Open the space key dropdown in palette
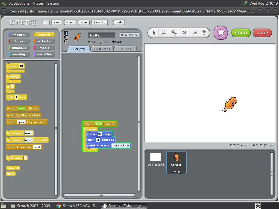The width and height of the screenshot is (279, 209). pyautogui.click(x=21, y=122)
